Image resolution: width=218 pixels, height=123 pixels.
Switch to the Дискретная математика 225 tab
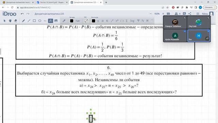(x=86, y=2)
